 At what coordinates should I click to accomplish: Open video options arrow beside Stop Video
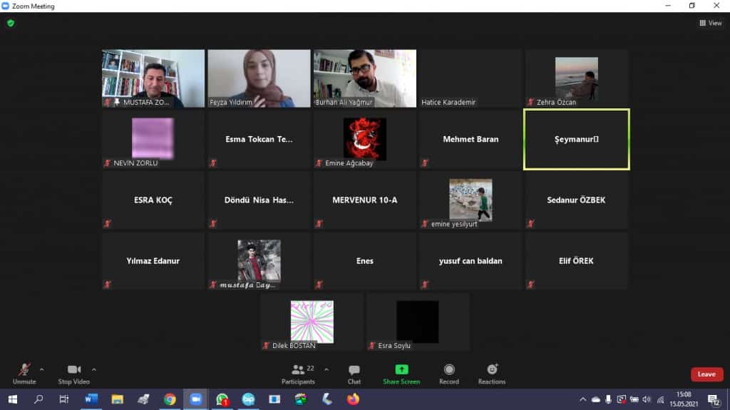pyautogui.click(x=94, y=369)
